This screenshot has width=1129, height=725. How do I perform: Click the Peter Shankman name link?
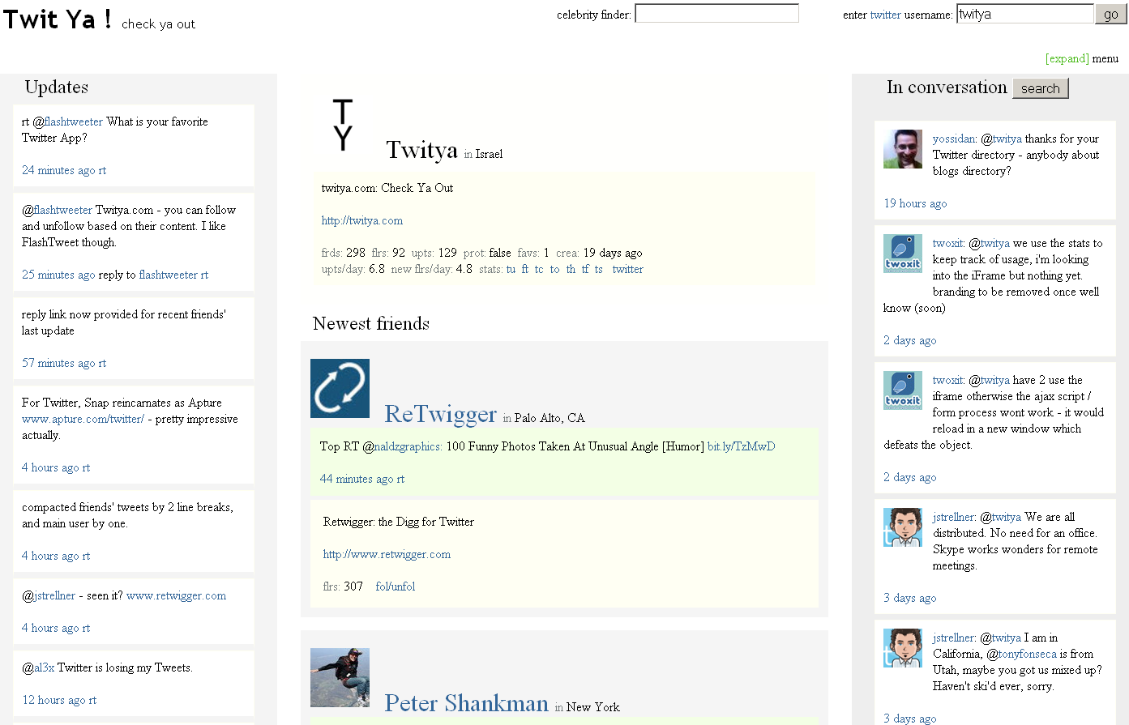coord(466,703)
